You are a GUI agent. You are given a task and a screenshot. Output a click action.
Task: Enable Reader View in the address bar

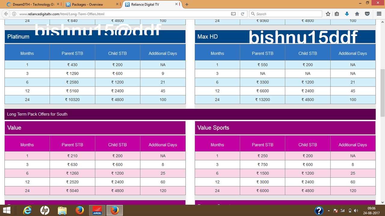(233, 14)
